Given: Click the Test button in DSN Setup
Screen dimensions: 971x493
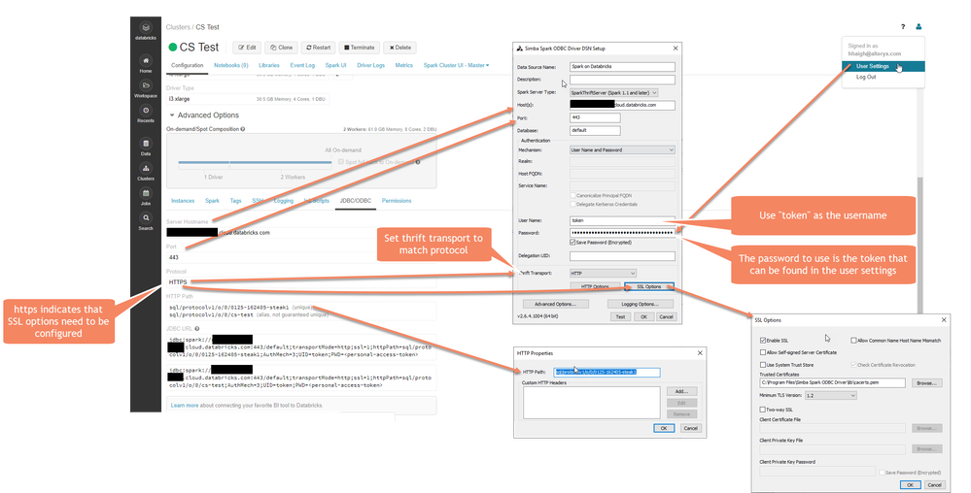Looking at the screenshot, I should click(x=620, y=316).
